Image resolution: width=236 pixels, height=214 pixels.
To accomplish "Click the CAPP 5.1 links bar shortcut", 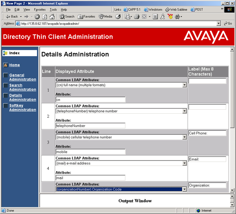I will point(132,9).
